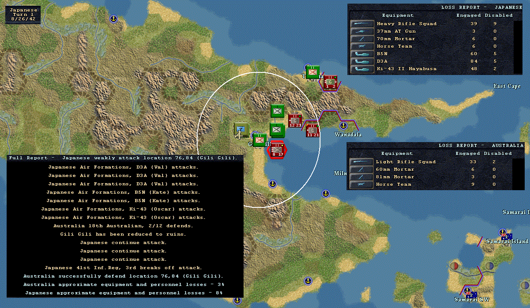This screenshot has width=530, height=308.
Task: Select the green infantry unit left of unit 11 21
Action: click(277, 130)
